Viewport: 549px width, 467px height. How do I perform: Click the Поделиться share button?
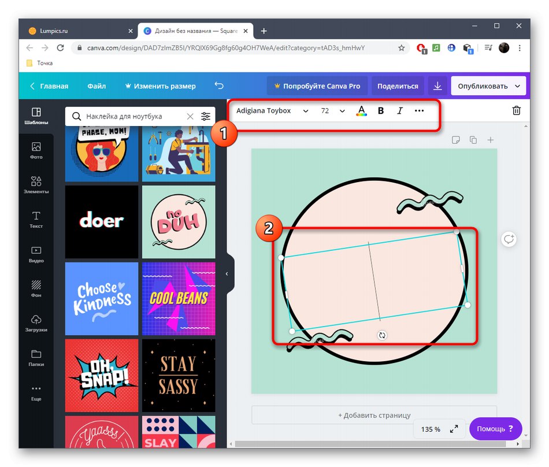coord(398,86)
